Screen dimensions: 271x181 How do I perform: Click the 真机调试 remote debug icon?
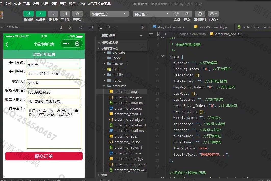pos(200,14)
